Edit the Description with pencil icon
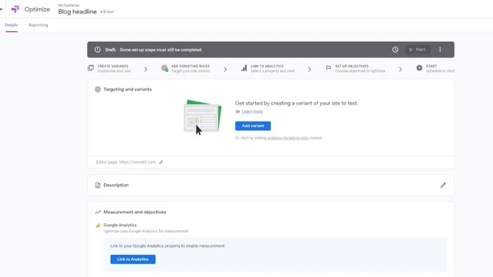 [x=443, y=185]
